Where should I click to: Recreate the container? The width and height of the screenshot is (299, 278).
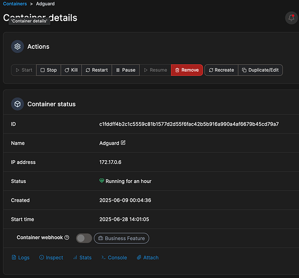tap(221, 70)
